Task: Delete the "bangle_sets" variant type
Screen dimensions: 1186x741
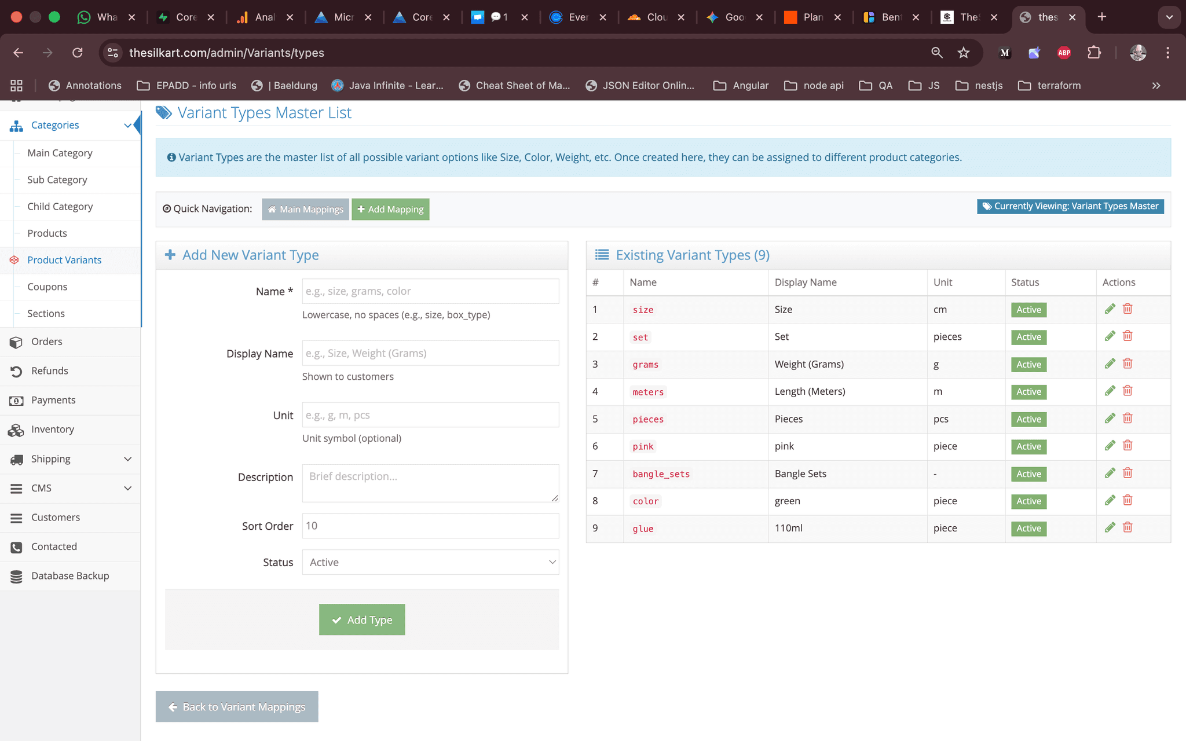Action: pos(1128,472)
